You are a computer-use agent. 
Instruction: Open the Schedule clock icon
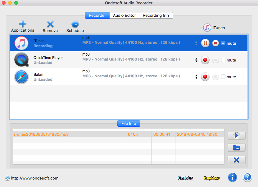(75, 24)
